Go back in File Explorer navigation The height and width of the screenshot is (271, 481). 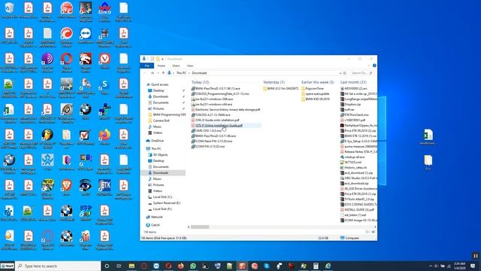[145, 73]
